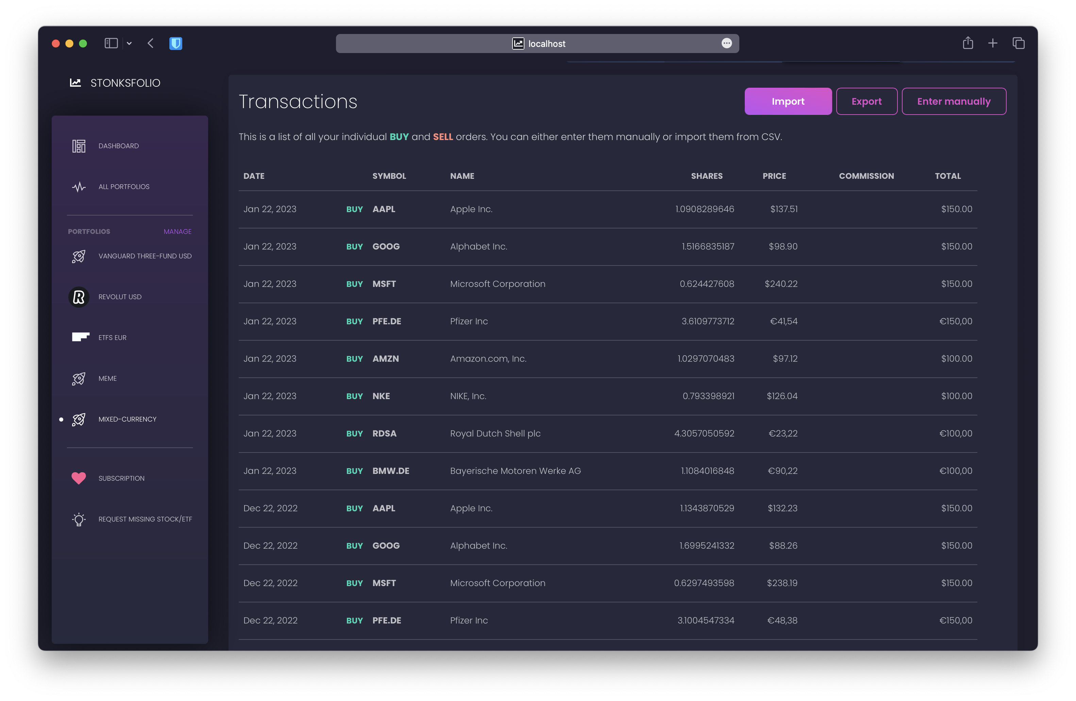1076x701 pixels.
Task: Select the Mixed-Currency portfolio label
Action: [128, 420]
